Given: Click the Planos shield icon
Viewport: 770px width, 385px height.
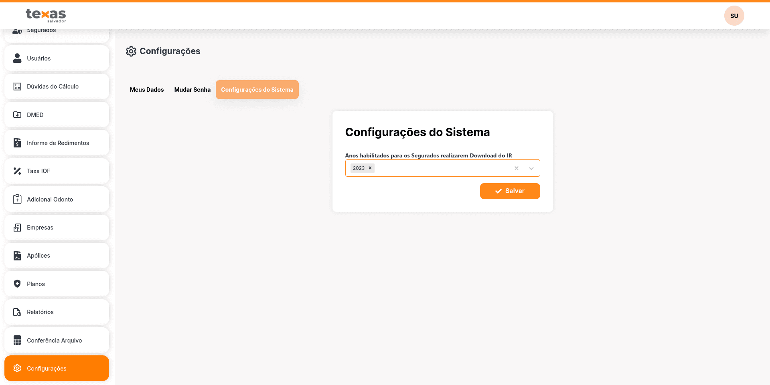Looking at the screenshot, I should (17, 284).
